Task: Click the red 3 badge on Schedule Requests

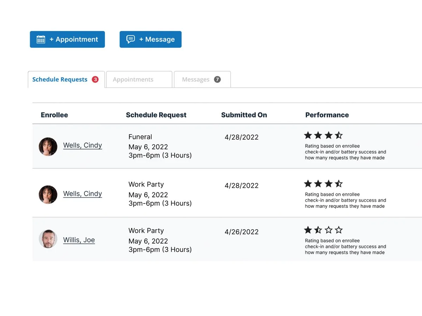Action: 95,79
